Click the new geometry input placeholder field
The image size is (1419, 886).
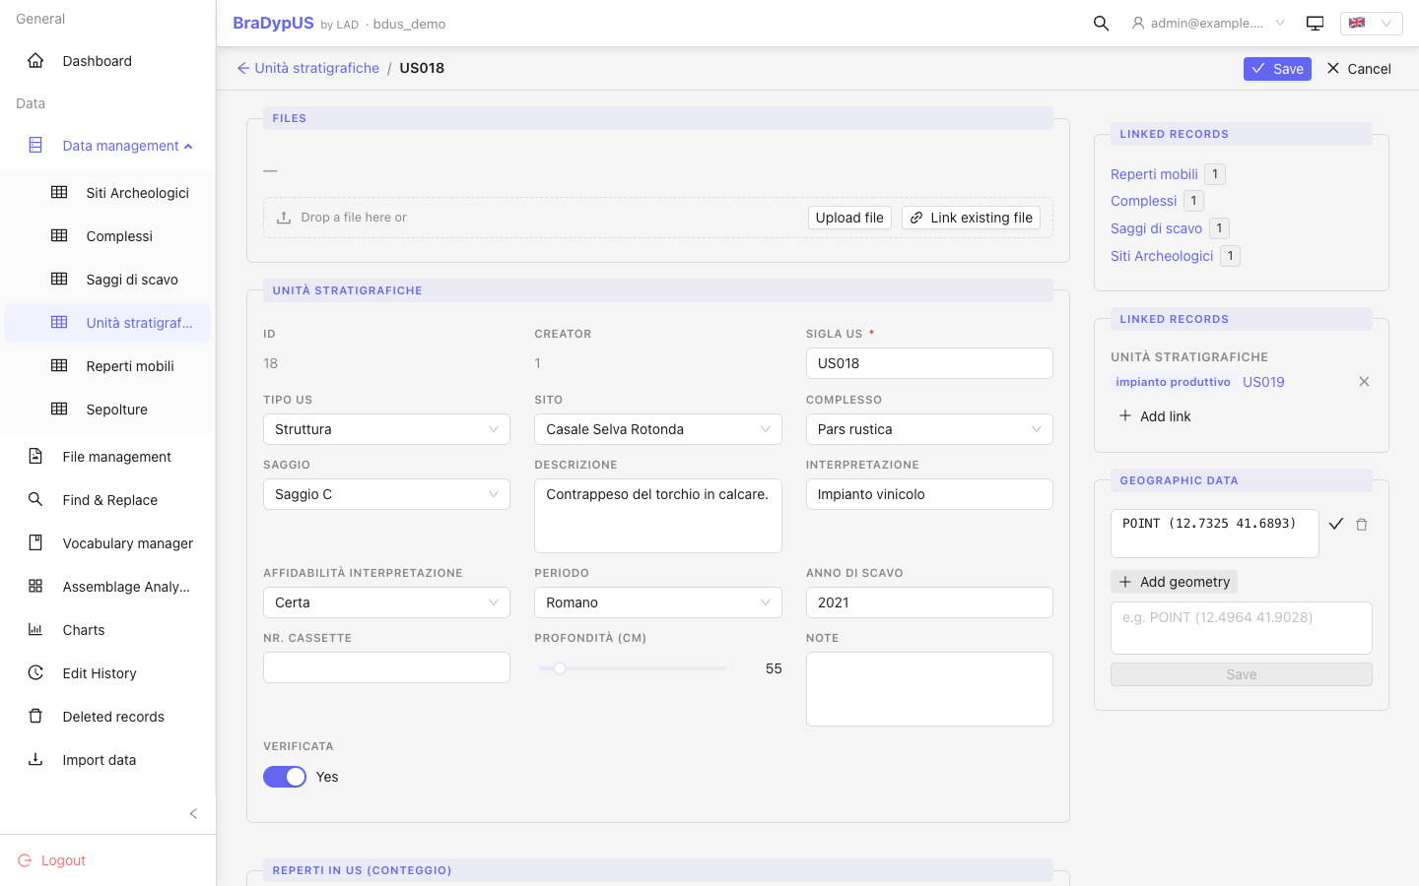point(1242,628)
